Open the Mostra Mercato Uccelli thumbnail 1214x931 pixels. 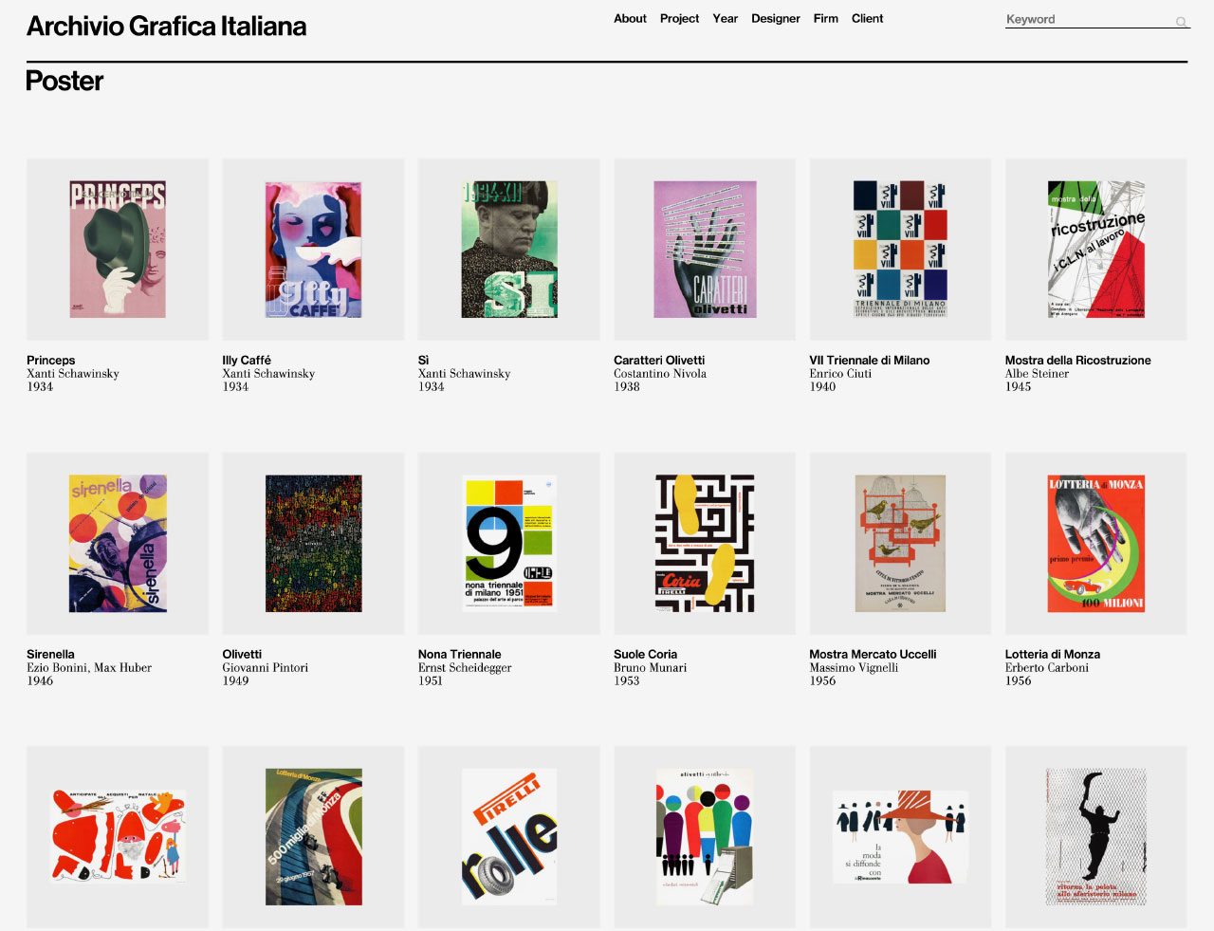(x=900, y=543)
